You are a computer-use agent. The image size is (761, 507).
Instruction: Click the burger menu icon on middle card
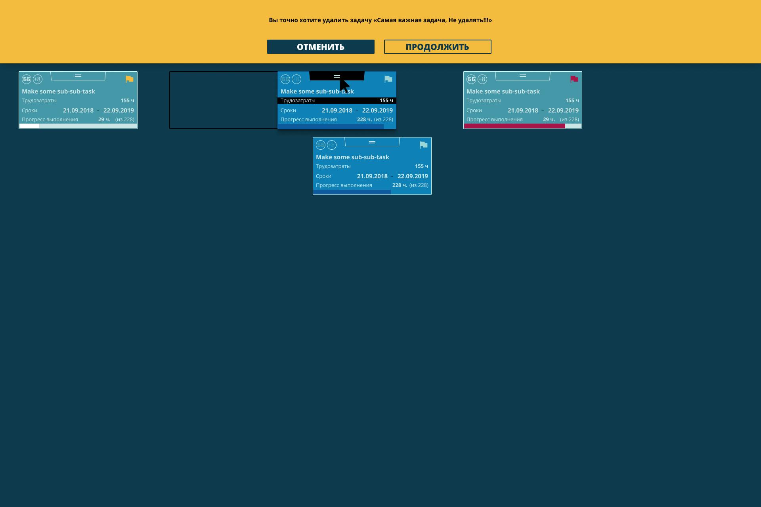click(337, 76)
